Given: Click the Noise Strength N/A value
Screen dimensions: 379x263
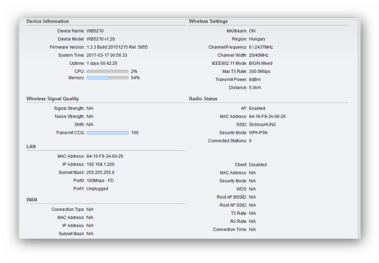Looking at the screenshot, I should [x=90, y=116].
